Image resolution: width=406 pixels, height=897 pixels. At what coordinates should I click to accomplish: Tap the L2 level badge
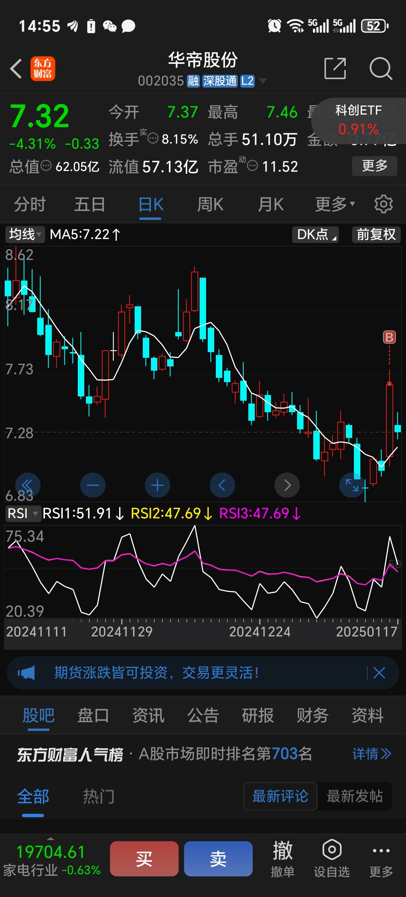[247, 81]
